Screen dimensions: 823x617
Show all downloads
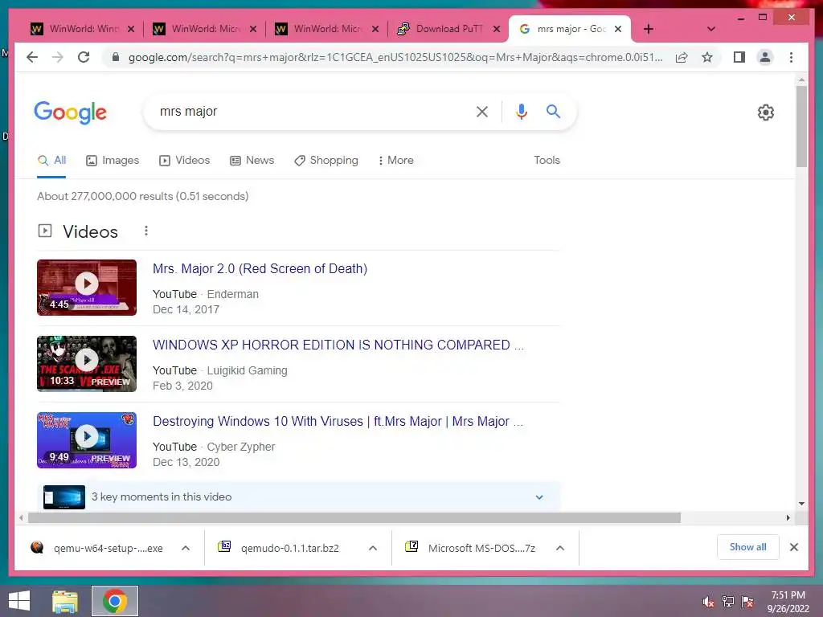pyautogui.click(x=748, y=547)
